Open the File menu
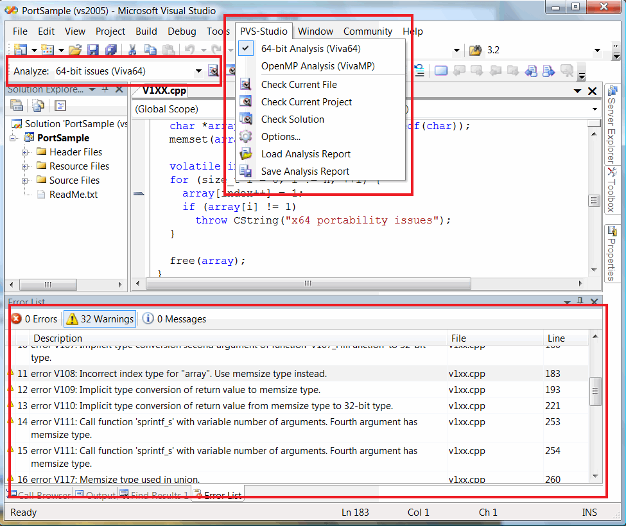Screen dimensions: 626x526 pos(20,31)
